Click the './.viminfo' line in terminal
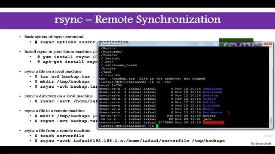275x154 pixels. 109,75
